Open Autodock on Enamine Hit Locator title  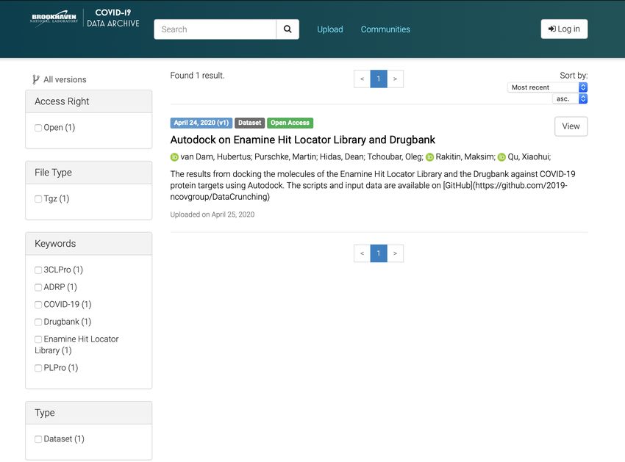click(x=302, y=140)
